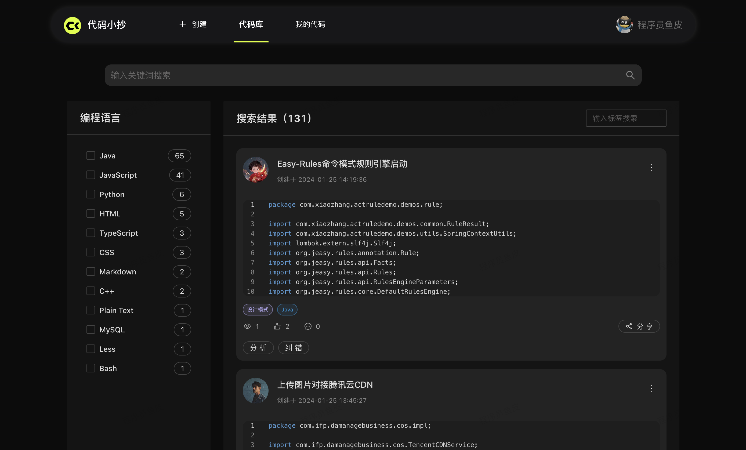Click the eye views icon
746x450 pixels.
[x=247, y=326]
